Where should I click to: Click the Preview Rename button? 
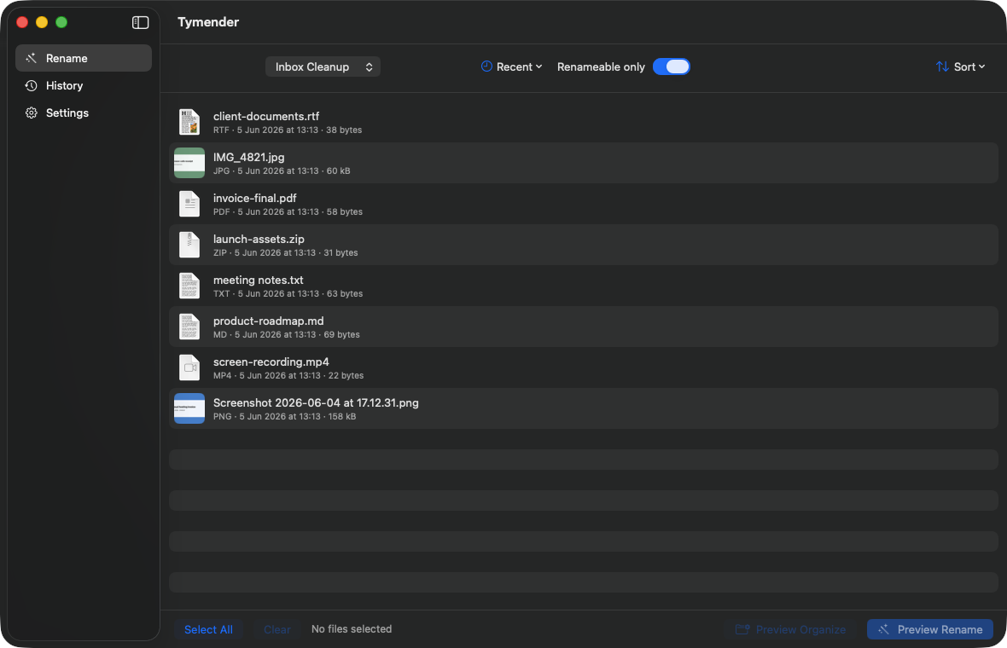pyautogui.click(x=930, y=629)
